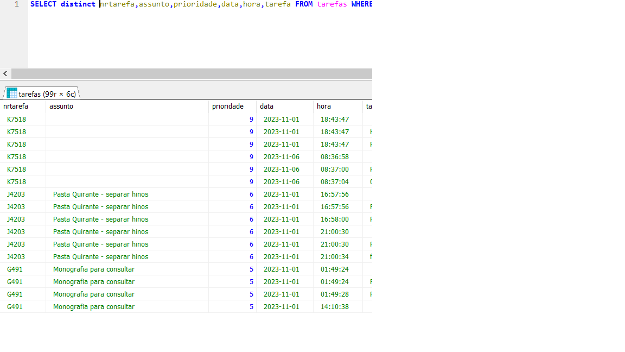This screenshot has height=352, width=625.
Task: Click the hora column header
Action: point(324,106)
